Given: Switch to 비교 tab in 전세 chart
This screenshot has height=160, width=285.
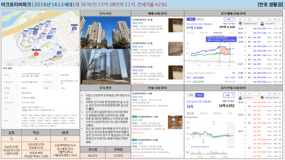Looking at the screenshot, I should [231, 114].
